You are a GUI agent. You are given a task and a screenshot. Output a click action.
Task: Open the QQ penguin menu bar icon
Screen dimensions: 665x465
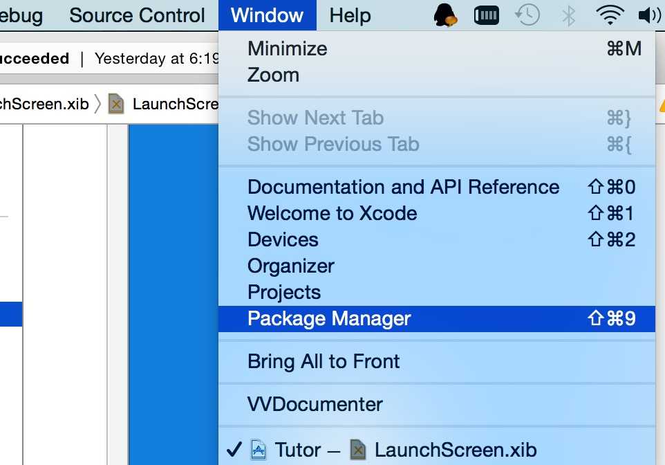445,15
